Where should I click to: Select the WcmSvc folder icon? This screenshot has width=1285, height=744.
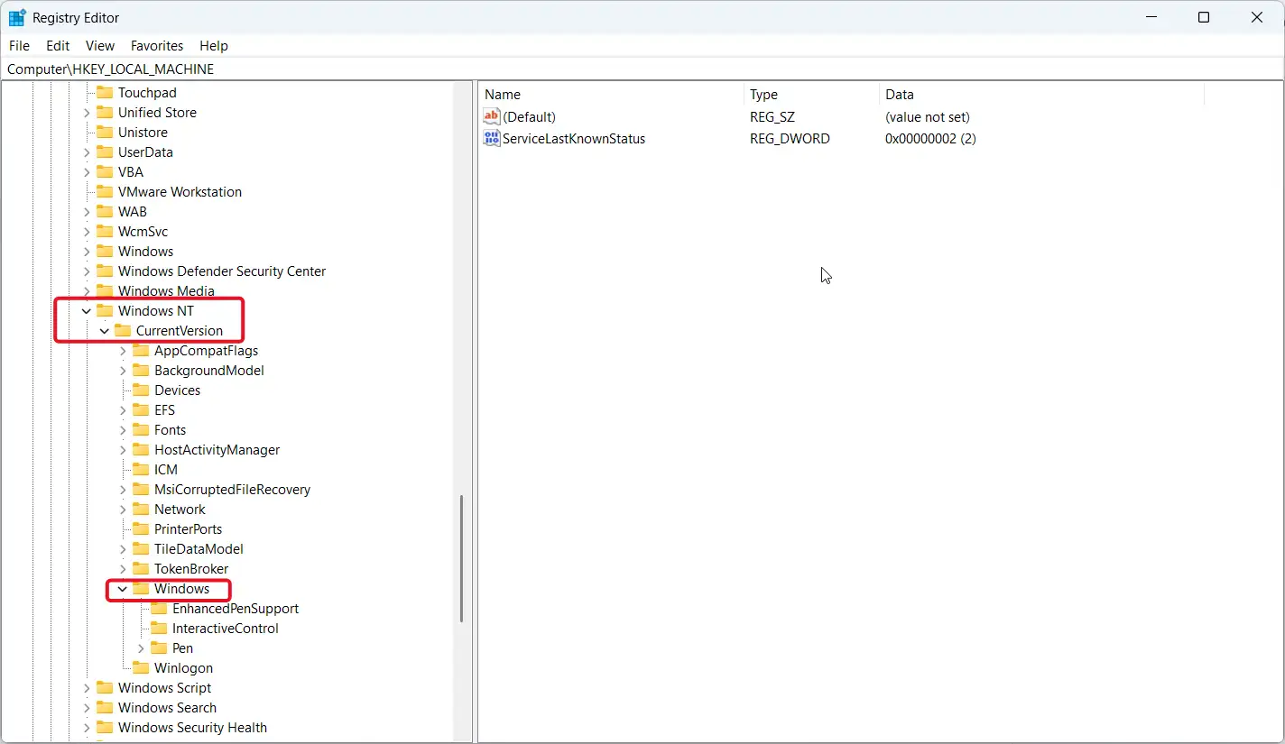pyautogui.click(x=105, y=232)
